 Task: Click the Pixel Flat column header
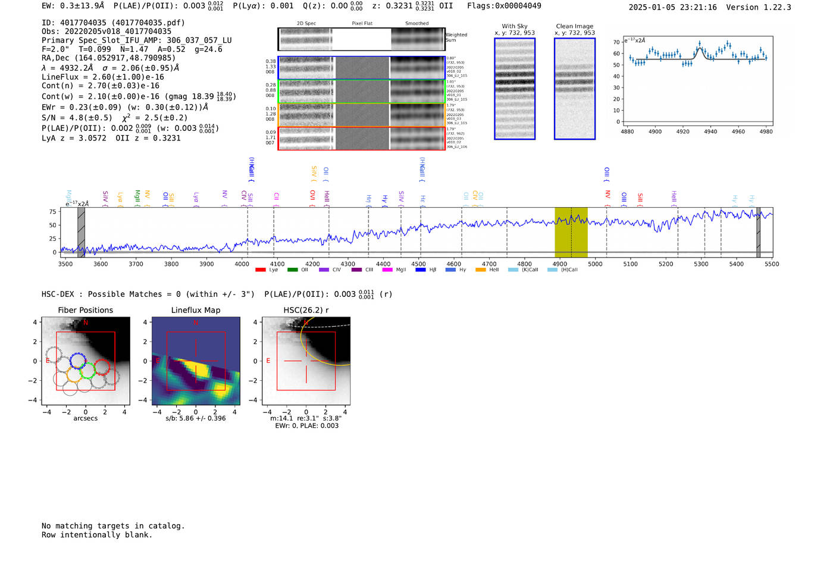pos(362,24)
